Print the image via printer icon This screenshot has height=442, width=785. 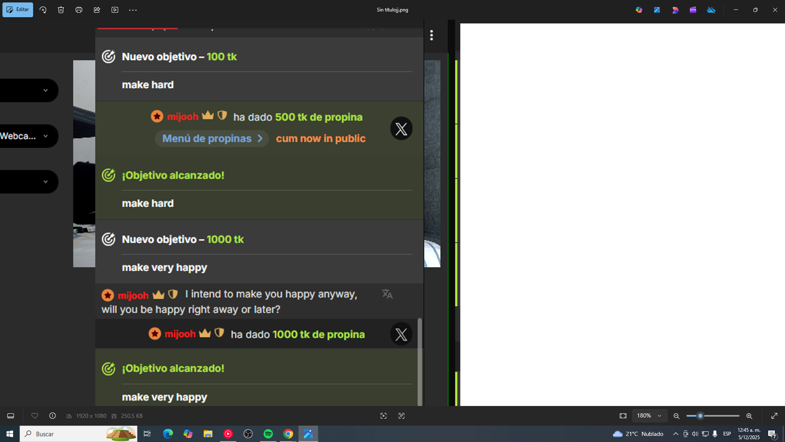[79, 10]
